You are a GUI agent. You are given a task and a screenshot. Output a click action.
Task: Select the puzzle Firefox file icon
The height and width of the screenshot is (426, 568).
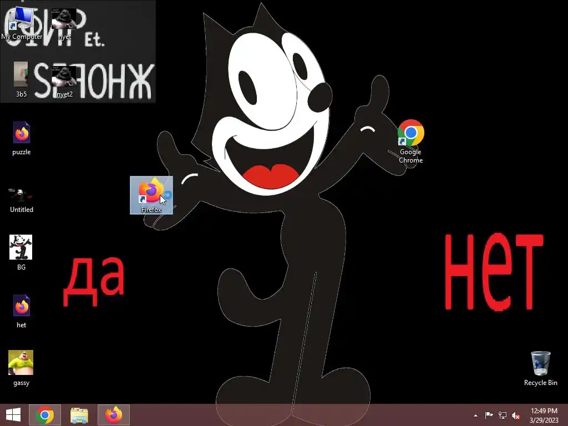point(22,138)
